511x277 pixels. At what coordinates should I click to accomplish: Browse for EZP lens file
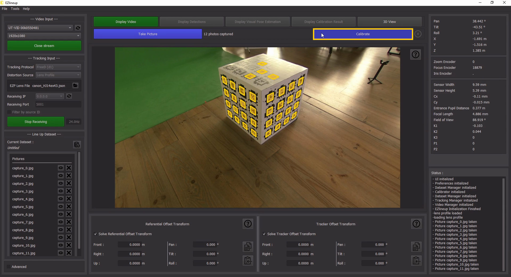tap(75, 86)
